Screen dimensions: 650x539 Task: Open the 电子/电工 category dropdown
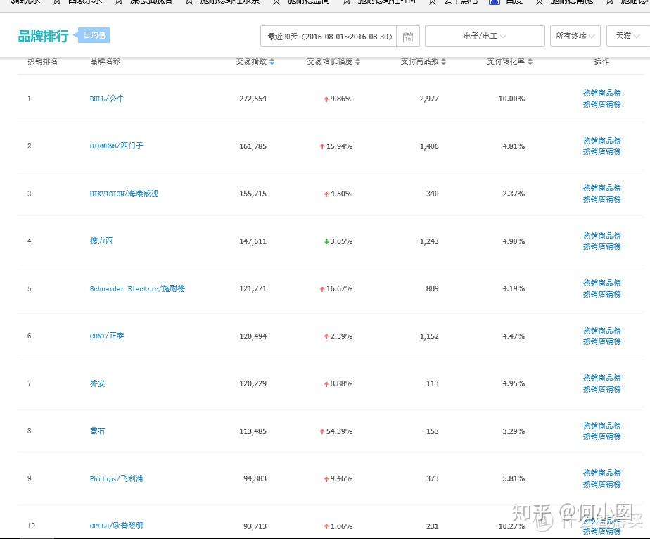[485, 36]
